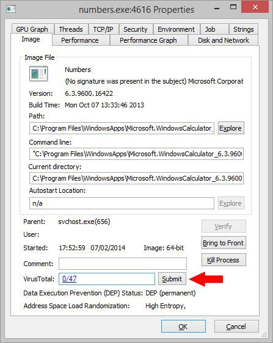
Task: Open the Threads tab
Action: tap(71, 29)
